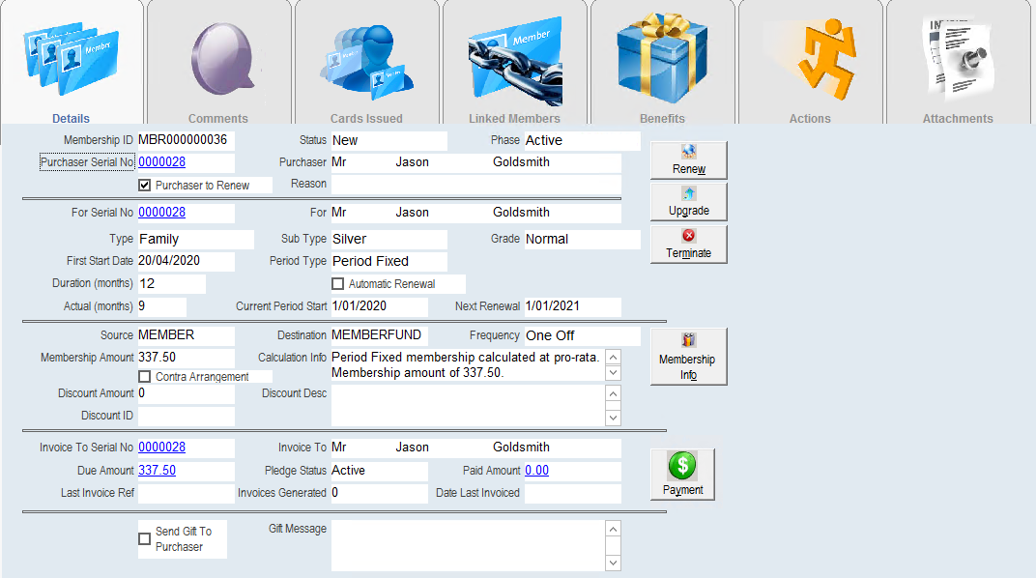
Task: Open the Actions running man tab
Action: 810,63
